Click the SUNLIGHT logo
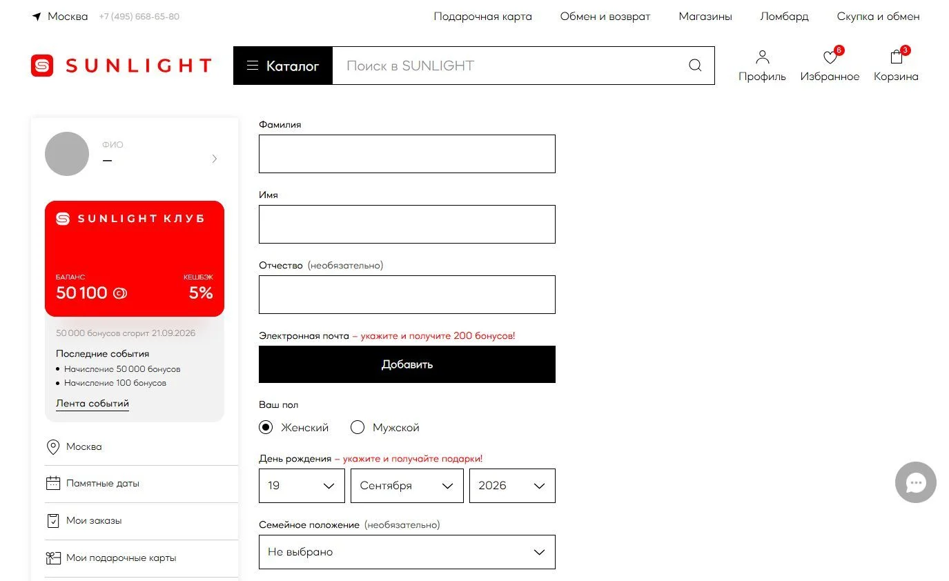The width and height of the screenshot is (949, 581). click(121, 66)
